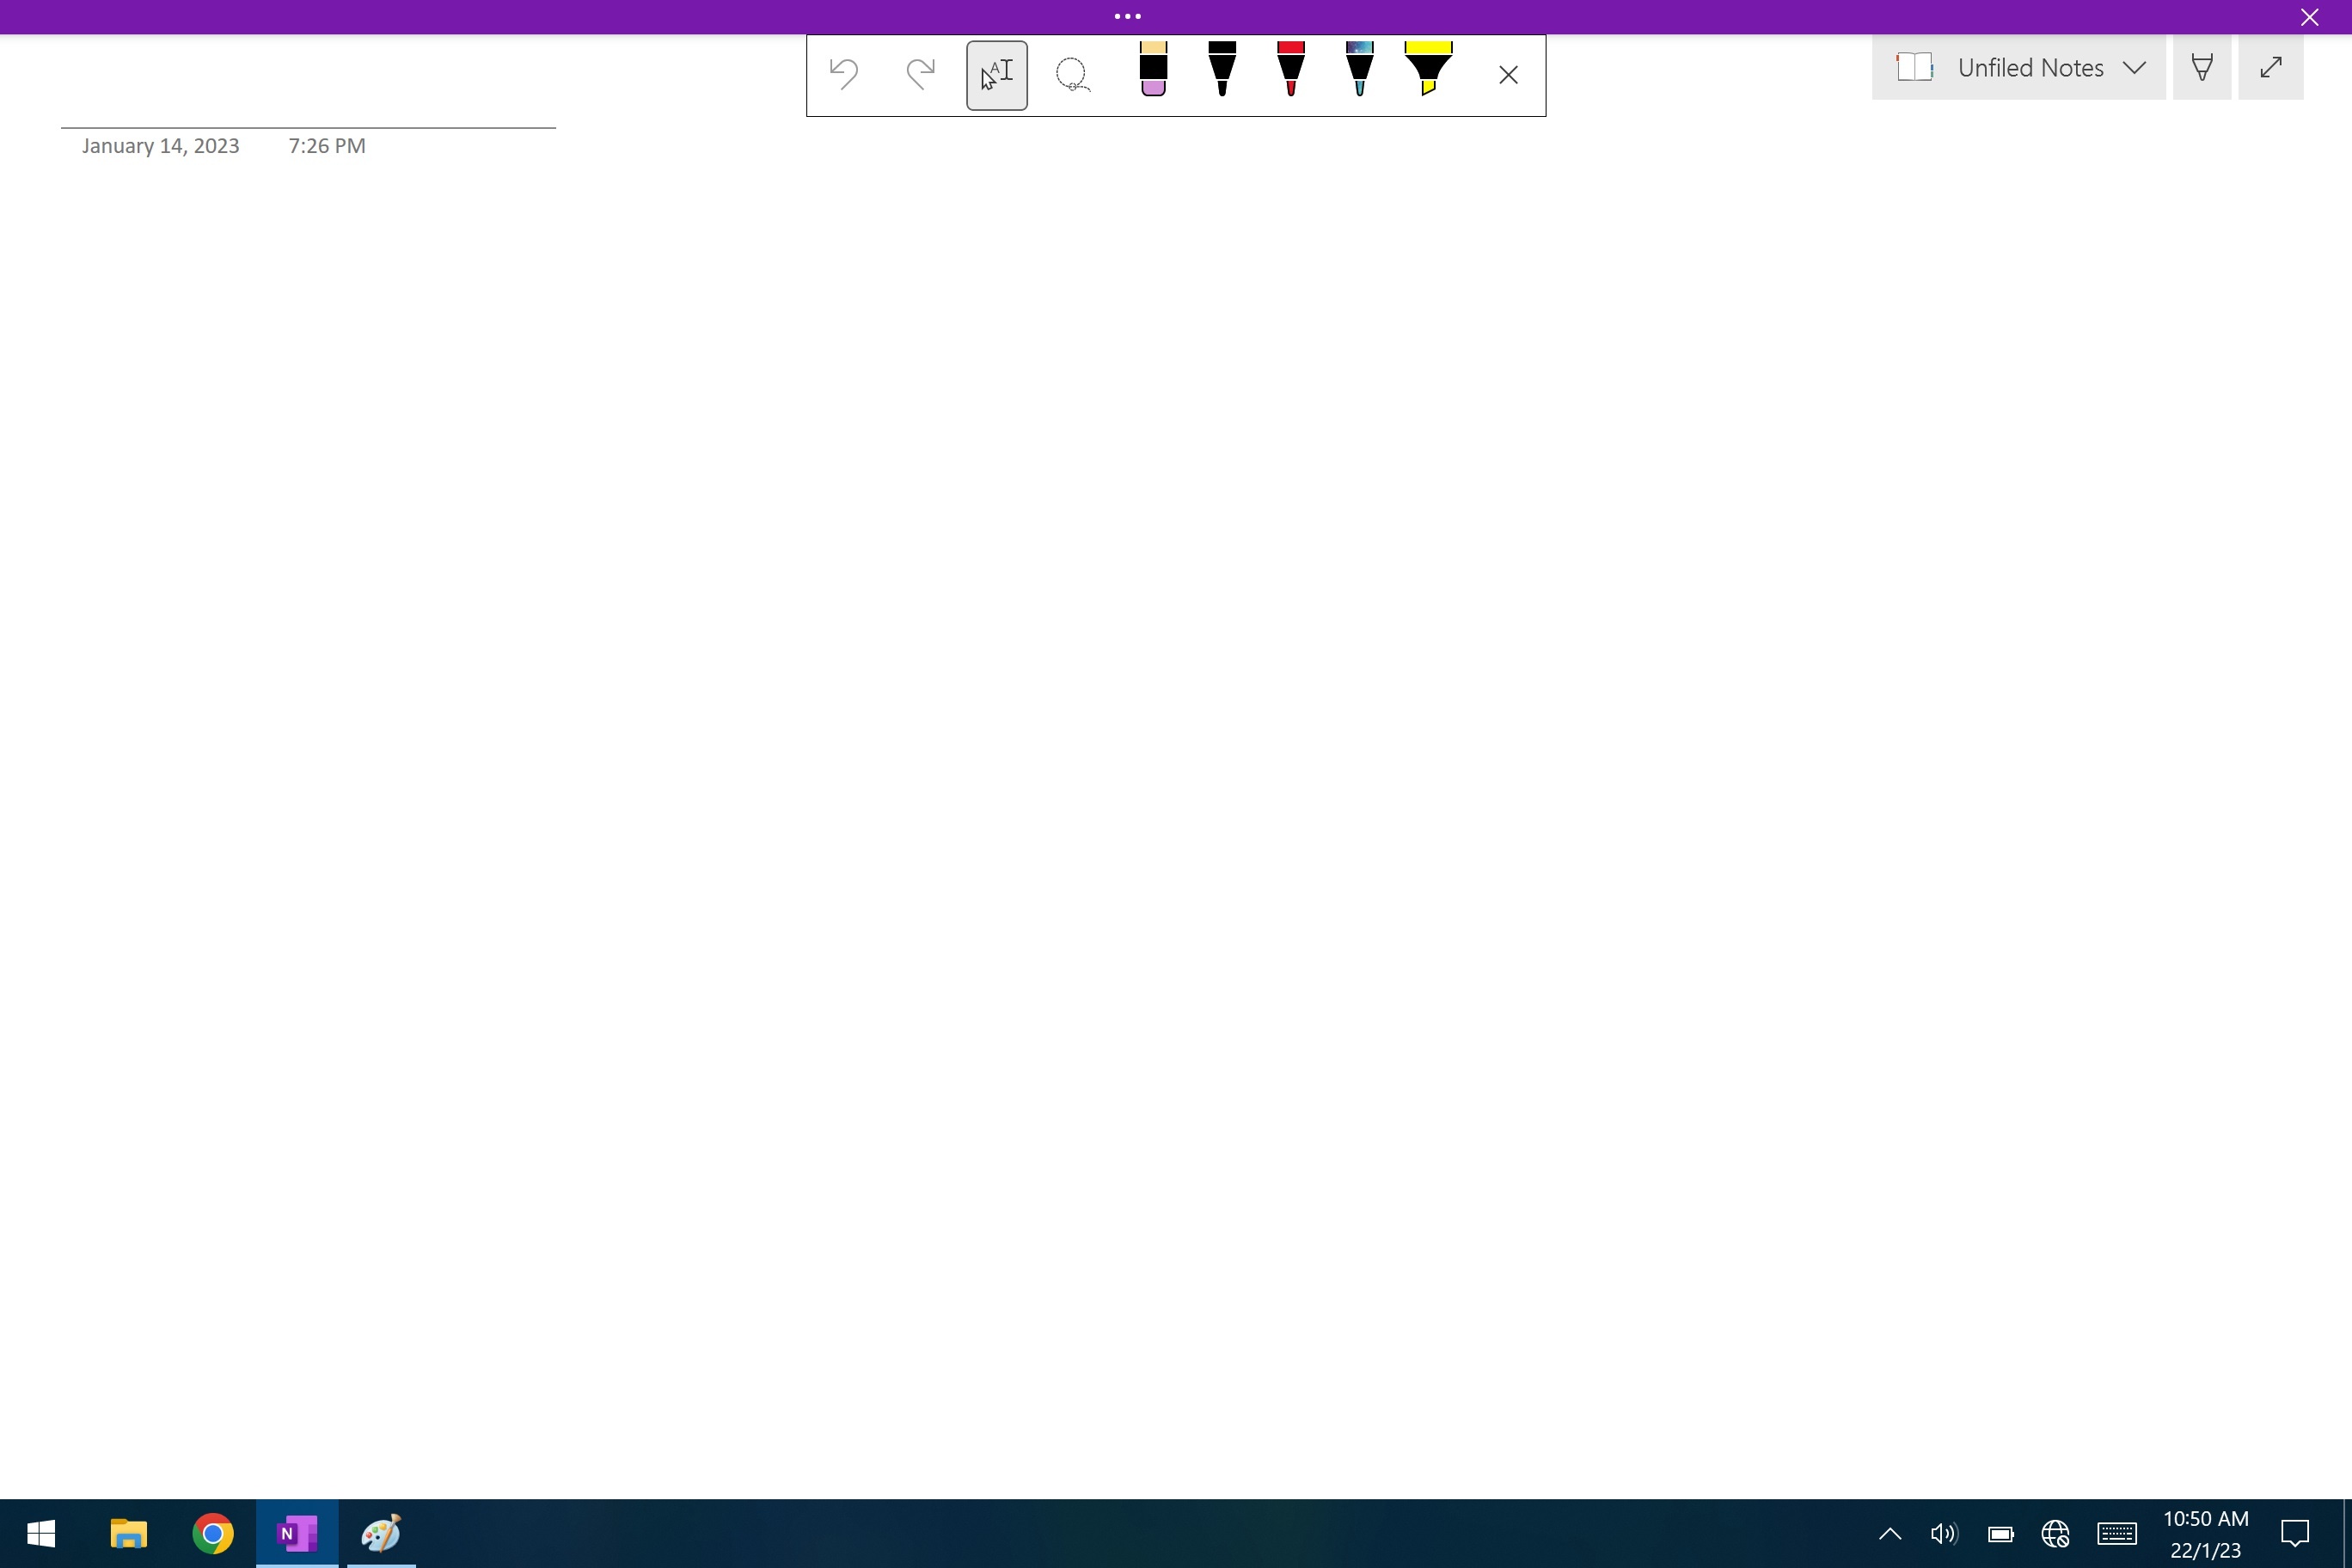Pick the galaxy-textured pen
This screenshot has height=1568, width=2352.
coord(1359,74)
